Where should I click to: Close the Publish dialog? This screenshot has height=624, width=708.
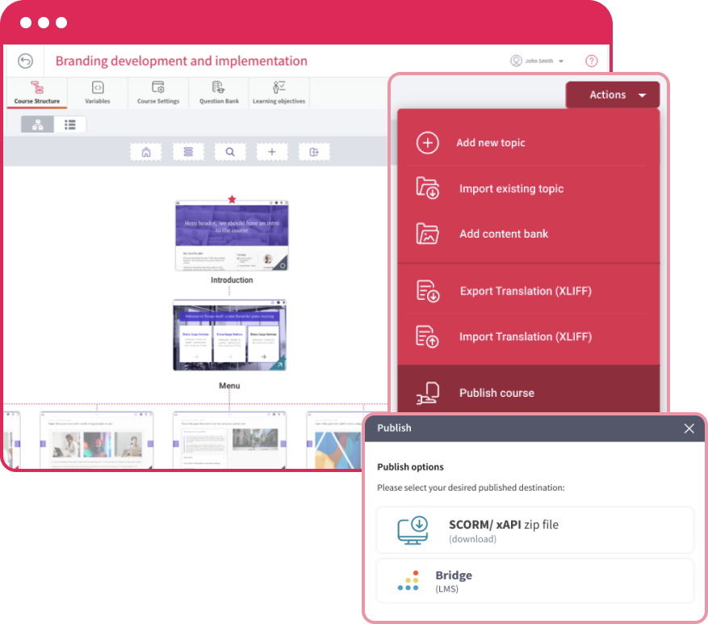pyautogui.click(x=689, y=428)
